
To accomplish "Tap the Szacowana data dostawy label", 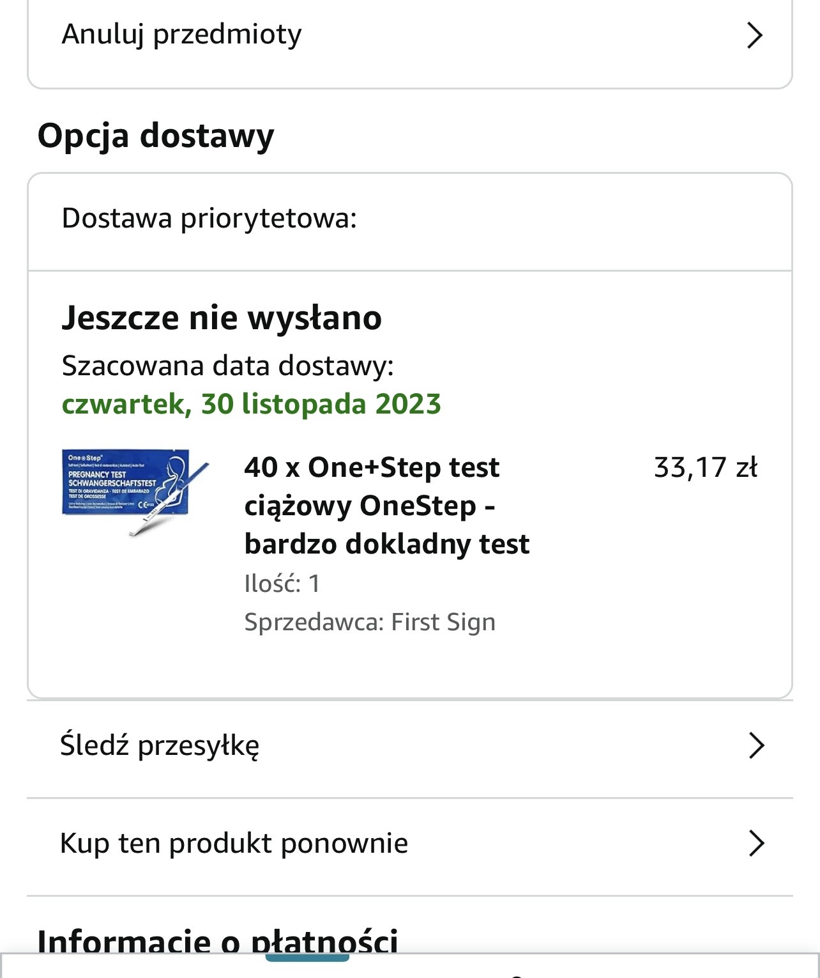I will (x=228, y=366).
